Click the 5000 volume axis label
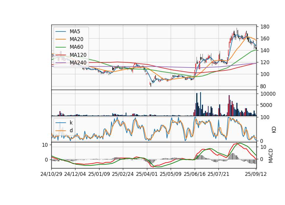The width and height of the screenshot is (285, 205). tap(267, 105)
